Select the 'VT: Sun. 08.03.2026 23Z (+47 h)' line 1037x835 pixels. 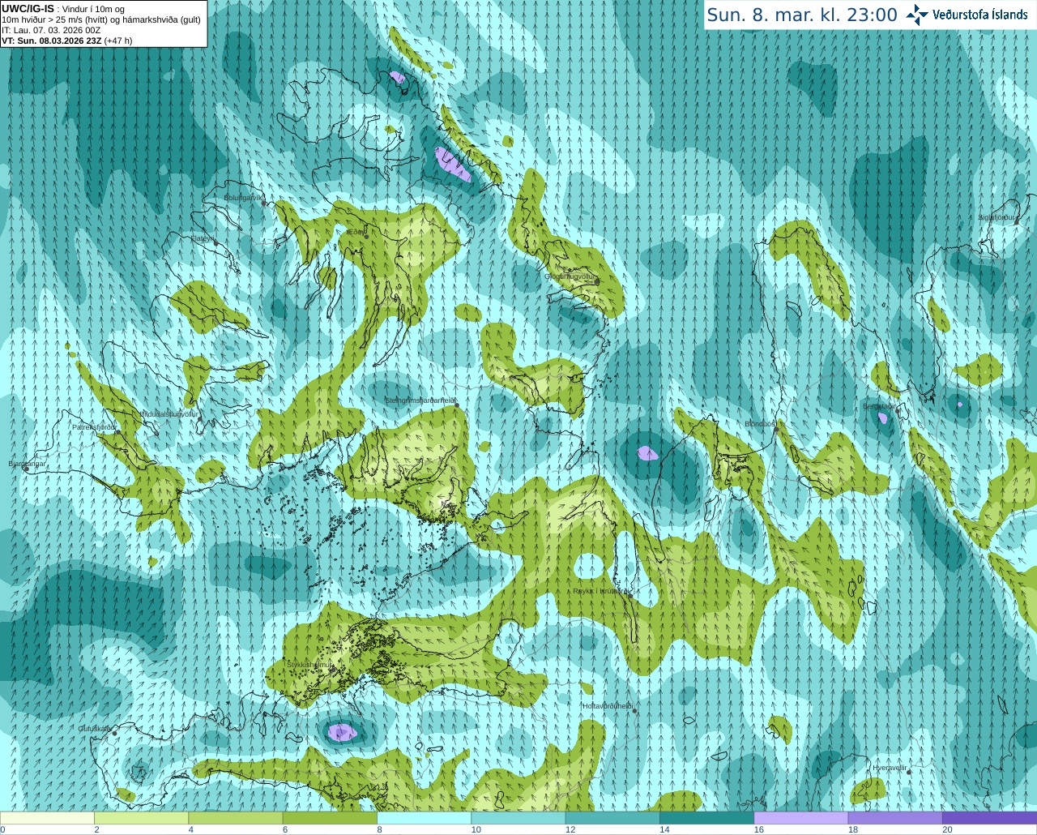point(66,41)
